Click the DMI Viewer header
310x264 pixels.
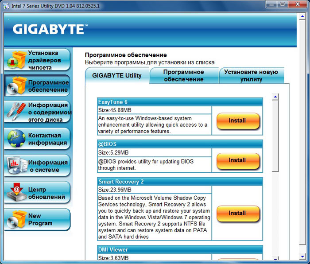coord(180,250)
